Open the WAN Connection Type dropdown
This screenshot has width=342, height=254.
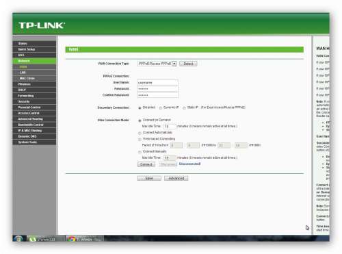point(157,64)
